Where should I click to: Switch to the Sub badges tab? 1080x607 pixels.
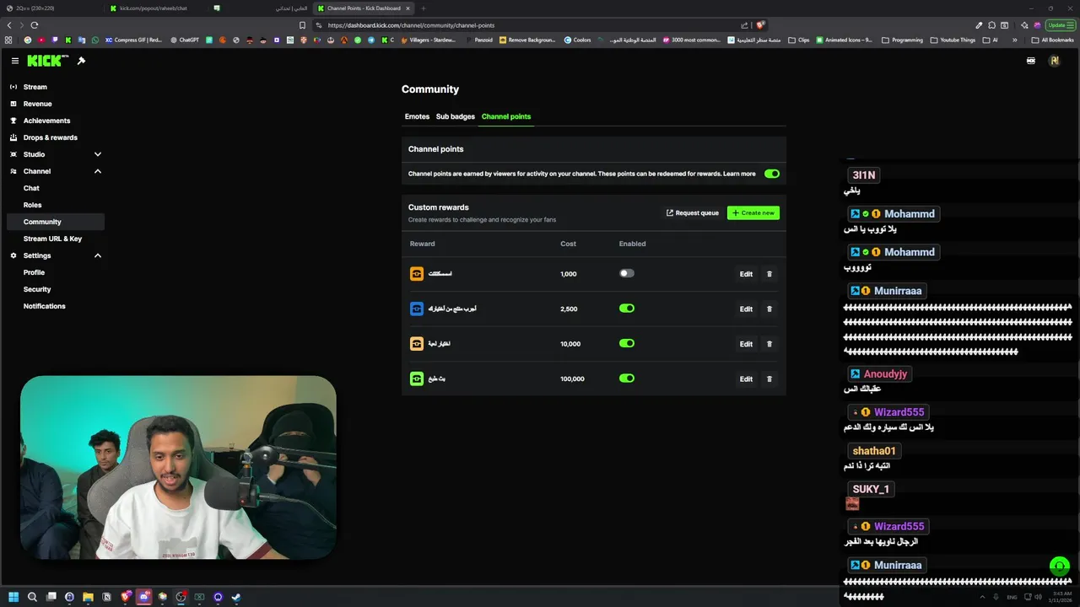point(456,116)
